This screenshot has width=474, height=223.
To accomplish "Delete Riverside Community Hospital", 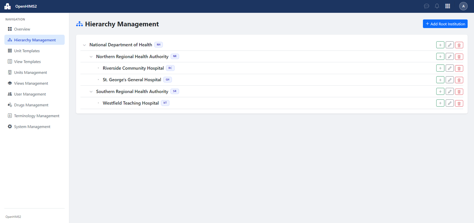I will pyautogui.click(x=459, y=68).
